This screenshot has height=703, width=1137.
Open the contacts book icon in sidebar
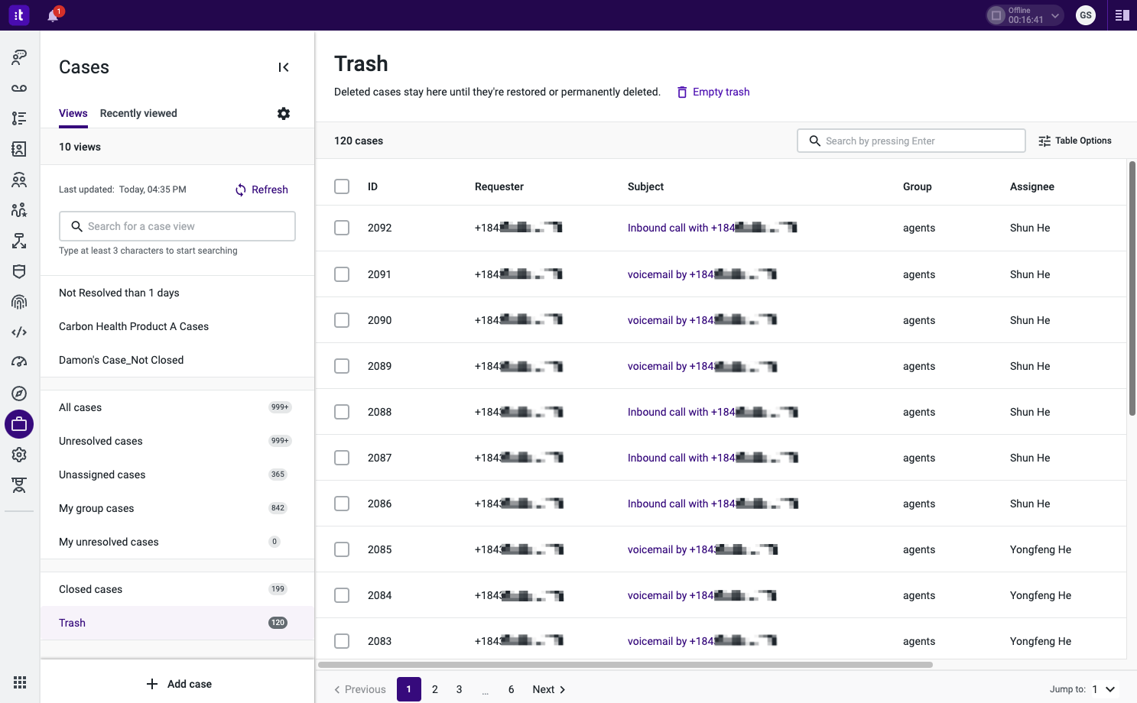click(x=19, y=149)
